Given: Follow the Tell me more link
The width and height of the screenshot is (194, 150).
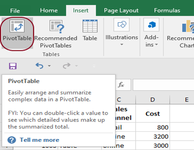Looking at the screenshot, I should (x=39, y=140).
